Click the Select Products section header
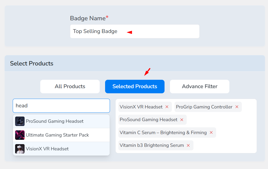 point(32,64)
